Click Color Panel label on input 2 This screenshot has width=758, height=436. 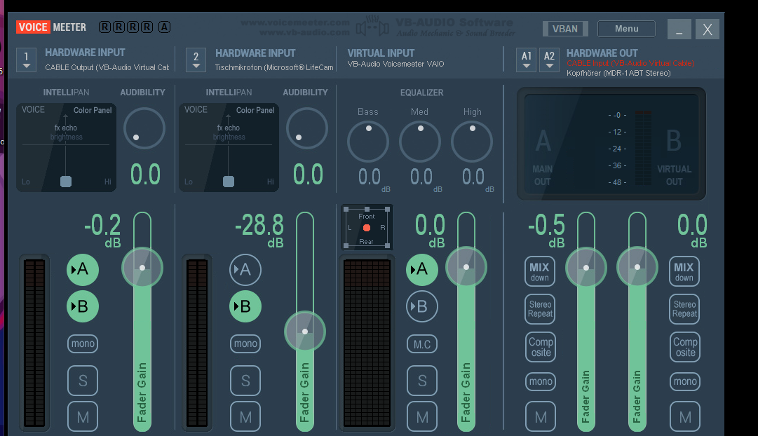point(255,110)
